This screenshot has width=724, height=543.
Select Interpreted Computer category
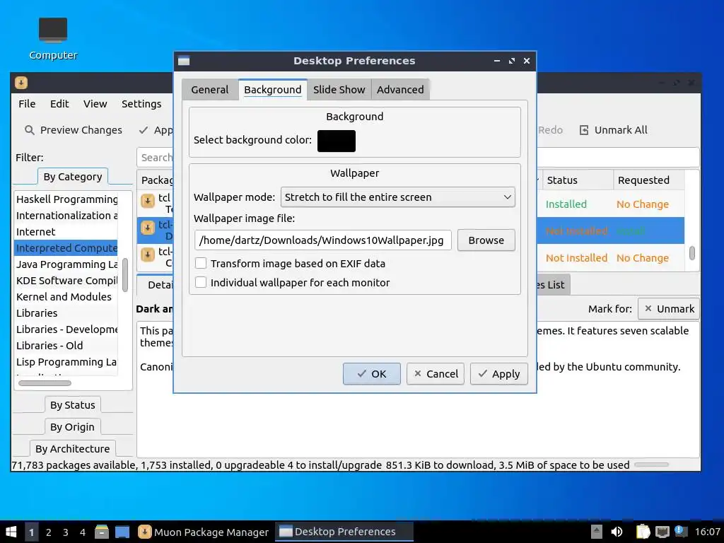(x=66, y=248)
